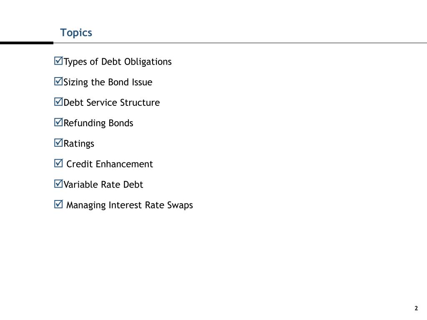Select the Managing Interest Rate Swaps text

(x=130, y=205)
